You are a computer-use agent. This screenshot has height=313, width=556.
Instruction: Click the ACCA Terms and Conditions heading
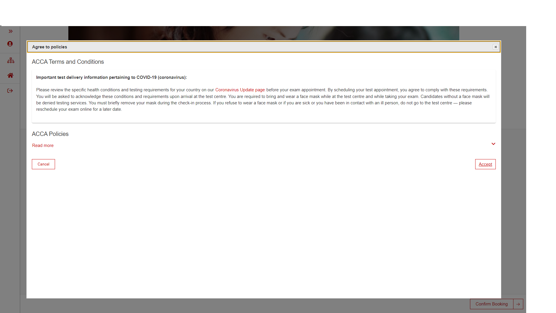point(68,62)
